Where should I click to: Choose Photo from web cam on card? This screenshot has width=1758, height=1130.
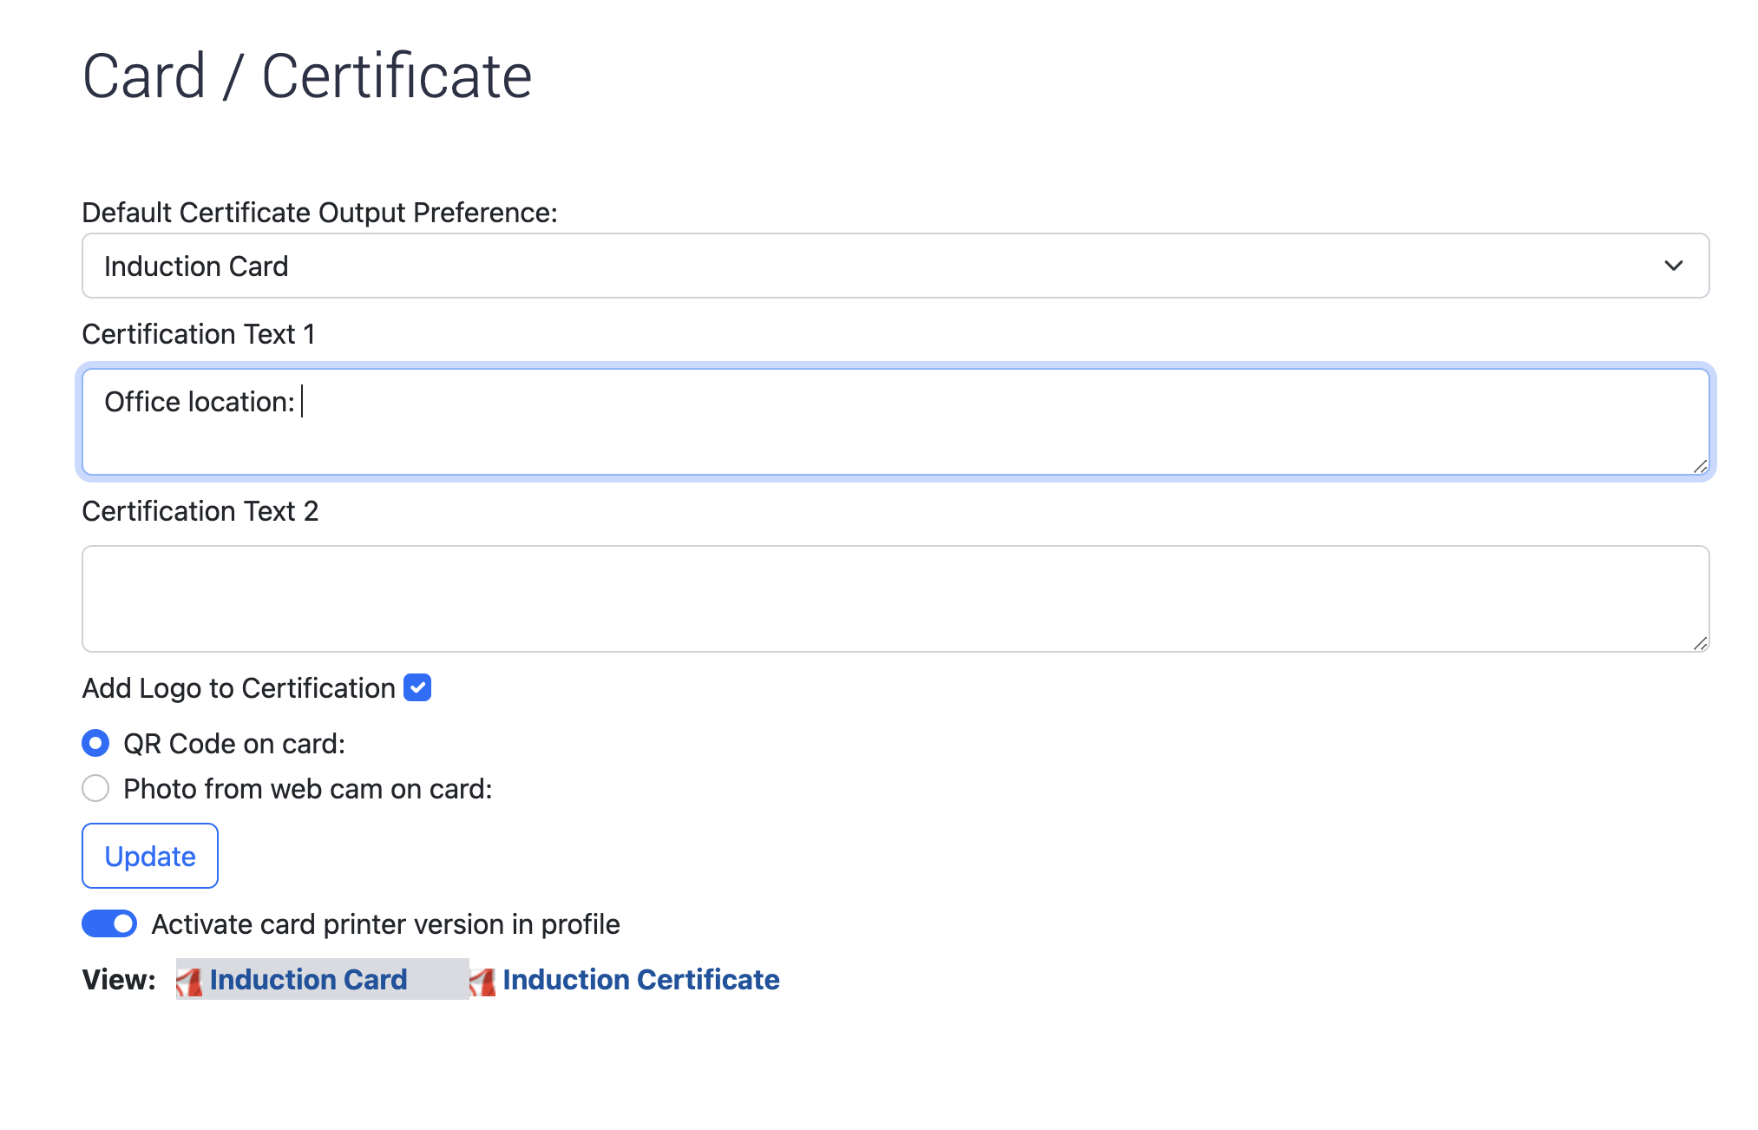tap(95, 789)
